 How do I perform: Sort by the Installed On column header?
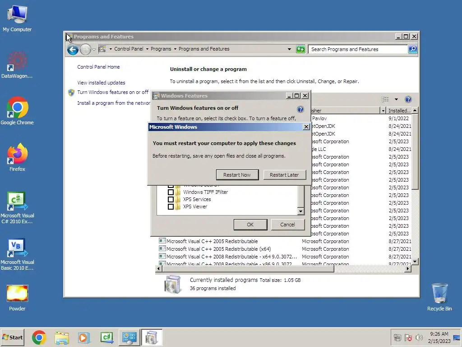(399, 111)
